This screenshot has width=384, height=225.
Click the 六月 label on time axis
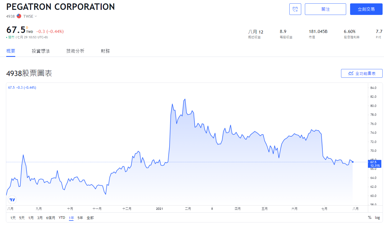point(294,209)
